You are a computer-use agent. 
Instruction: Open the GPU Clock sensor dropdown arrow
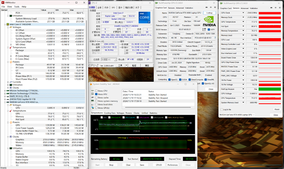(243, 13)
